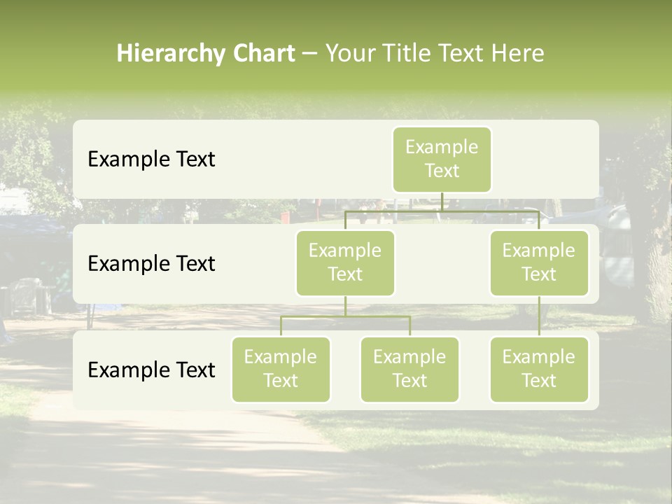This screenshot has height=504, width=672.
Task: Select the connector branching to bottom-left nodes
Action: point(345,316)
